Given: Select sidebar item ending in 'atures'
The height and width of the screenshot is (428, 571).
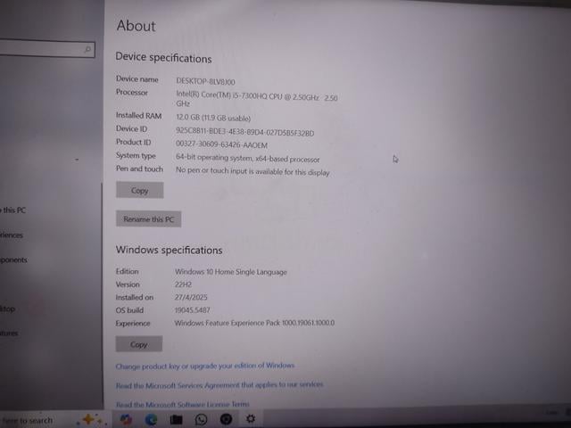Looking at the screenshot, I should click(x=9, y=333).
